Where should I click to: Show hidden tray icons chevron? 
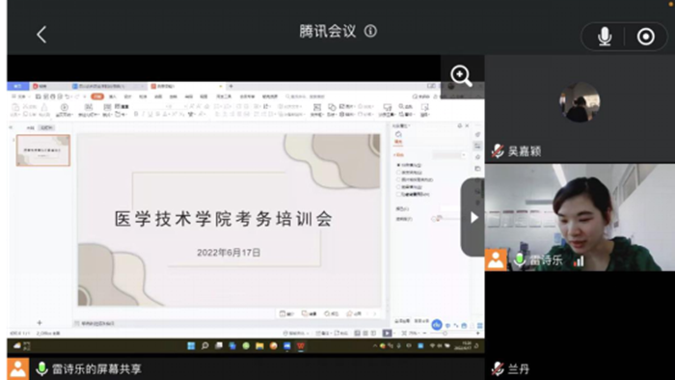(x=375, y=345)
